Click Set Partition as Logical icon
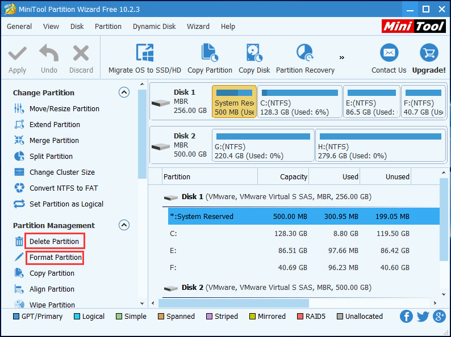 pos(19,204)
